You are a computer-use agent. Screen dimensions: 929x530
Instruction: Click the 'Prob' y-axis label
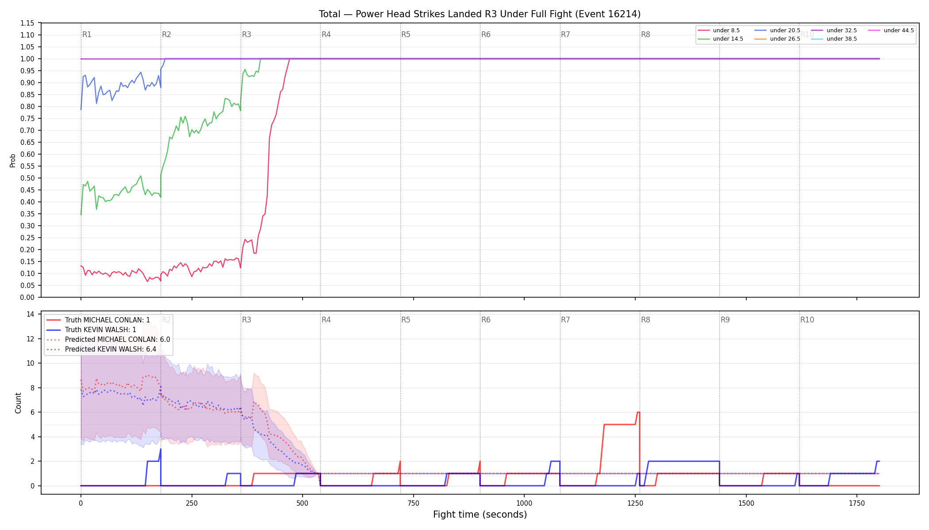tap(13, 160)
